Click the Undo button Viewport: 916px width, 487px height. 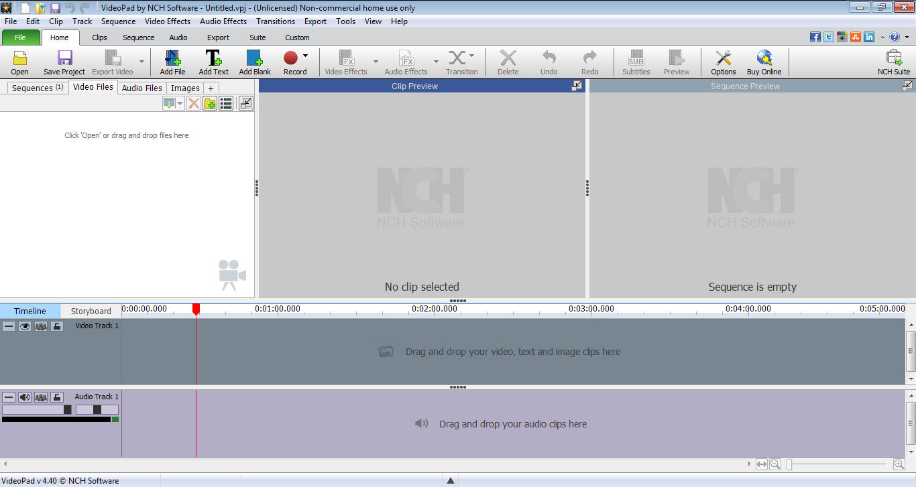(549, 62)
